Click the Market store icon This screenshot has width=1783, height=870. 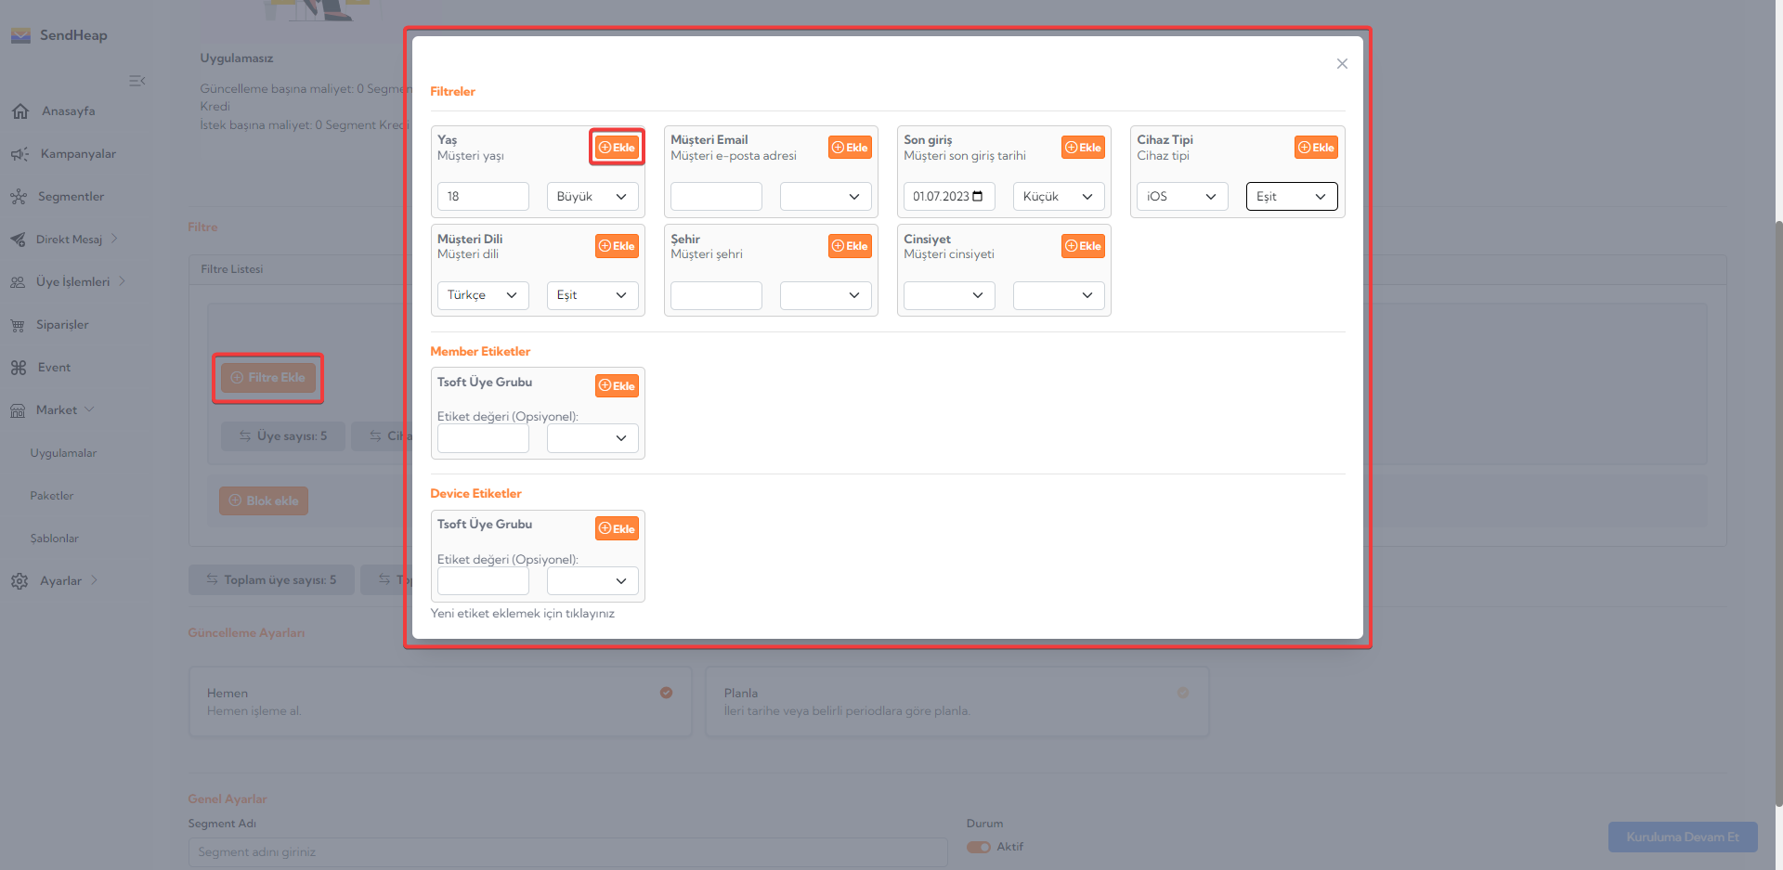point(18,410)
